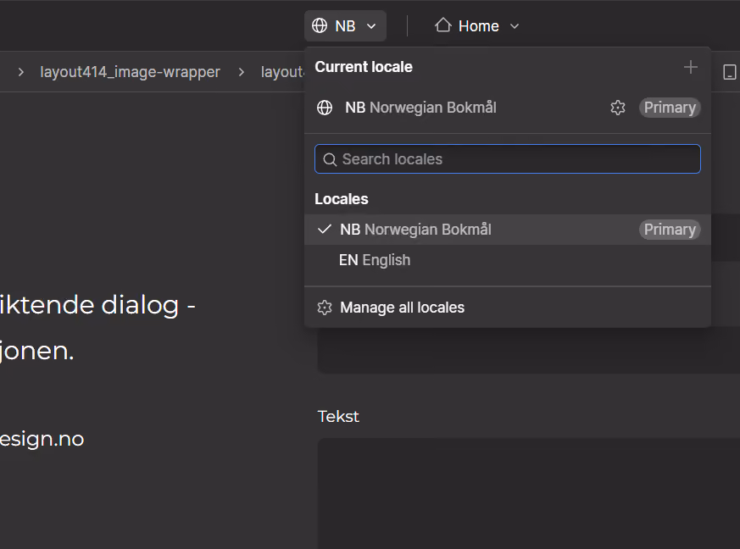Image resolution: width=740 pixels, height=549 pixels.
Task: Switch to EN English locale
Action: (508, 260)
